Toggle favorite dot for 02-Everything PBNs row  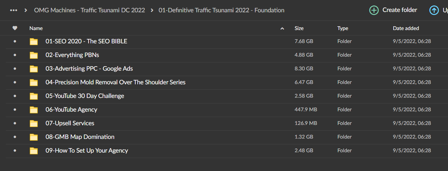point(15,55)
